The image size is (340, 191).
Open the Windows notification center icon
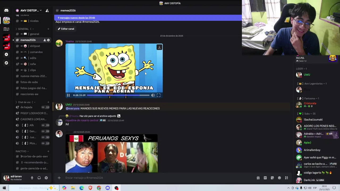click(334, 188)
